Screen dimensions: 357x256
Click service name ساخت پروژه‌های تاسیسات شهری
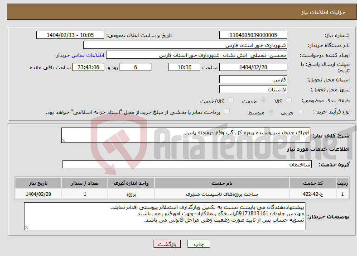[x=222, y=194]
